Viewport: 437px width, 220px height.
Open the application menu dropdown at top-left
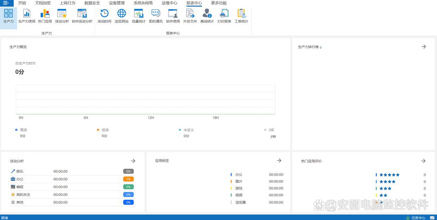click(6, 3)
